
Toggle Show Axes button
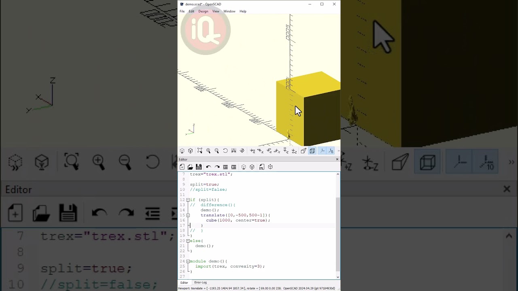pyautogui.click(x=323, y=151)
